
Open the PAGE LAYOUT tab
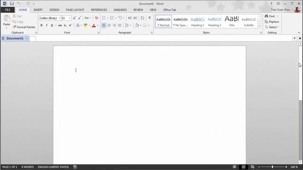[75, 10]
